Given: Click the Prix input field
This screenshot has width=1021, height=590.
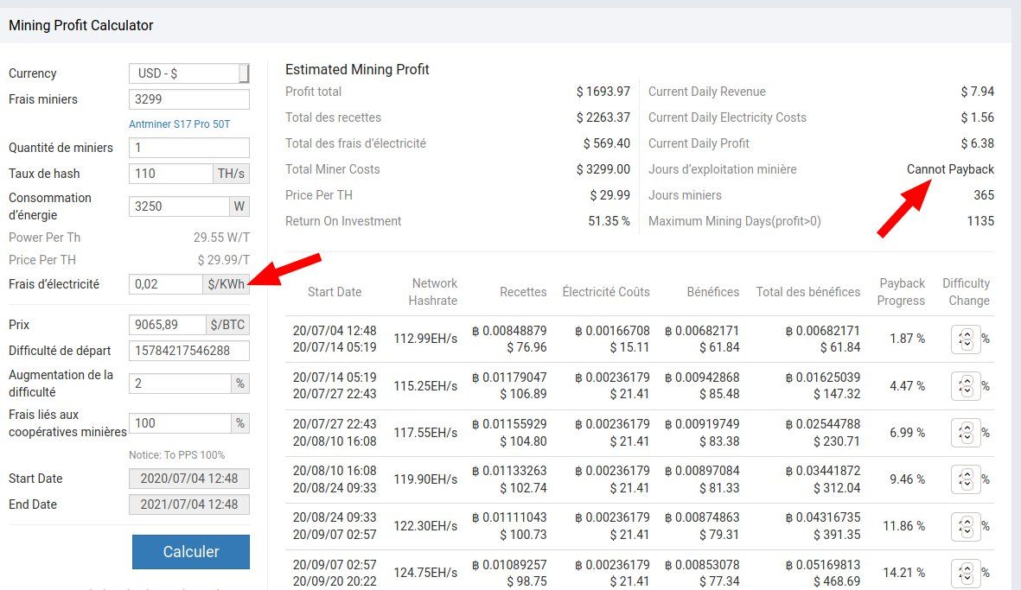Looking at the screenshot, I should [168, 325].
